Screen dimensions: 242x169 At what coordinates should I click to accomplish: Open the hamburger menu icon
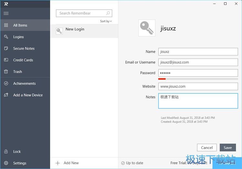click(6, 14)
